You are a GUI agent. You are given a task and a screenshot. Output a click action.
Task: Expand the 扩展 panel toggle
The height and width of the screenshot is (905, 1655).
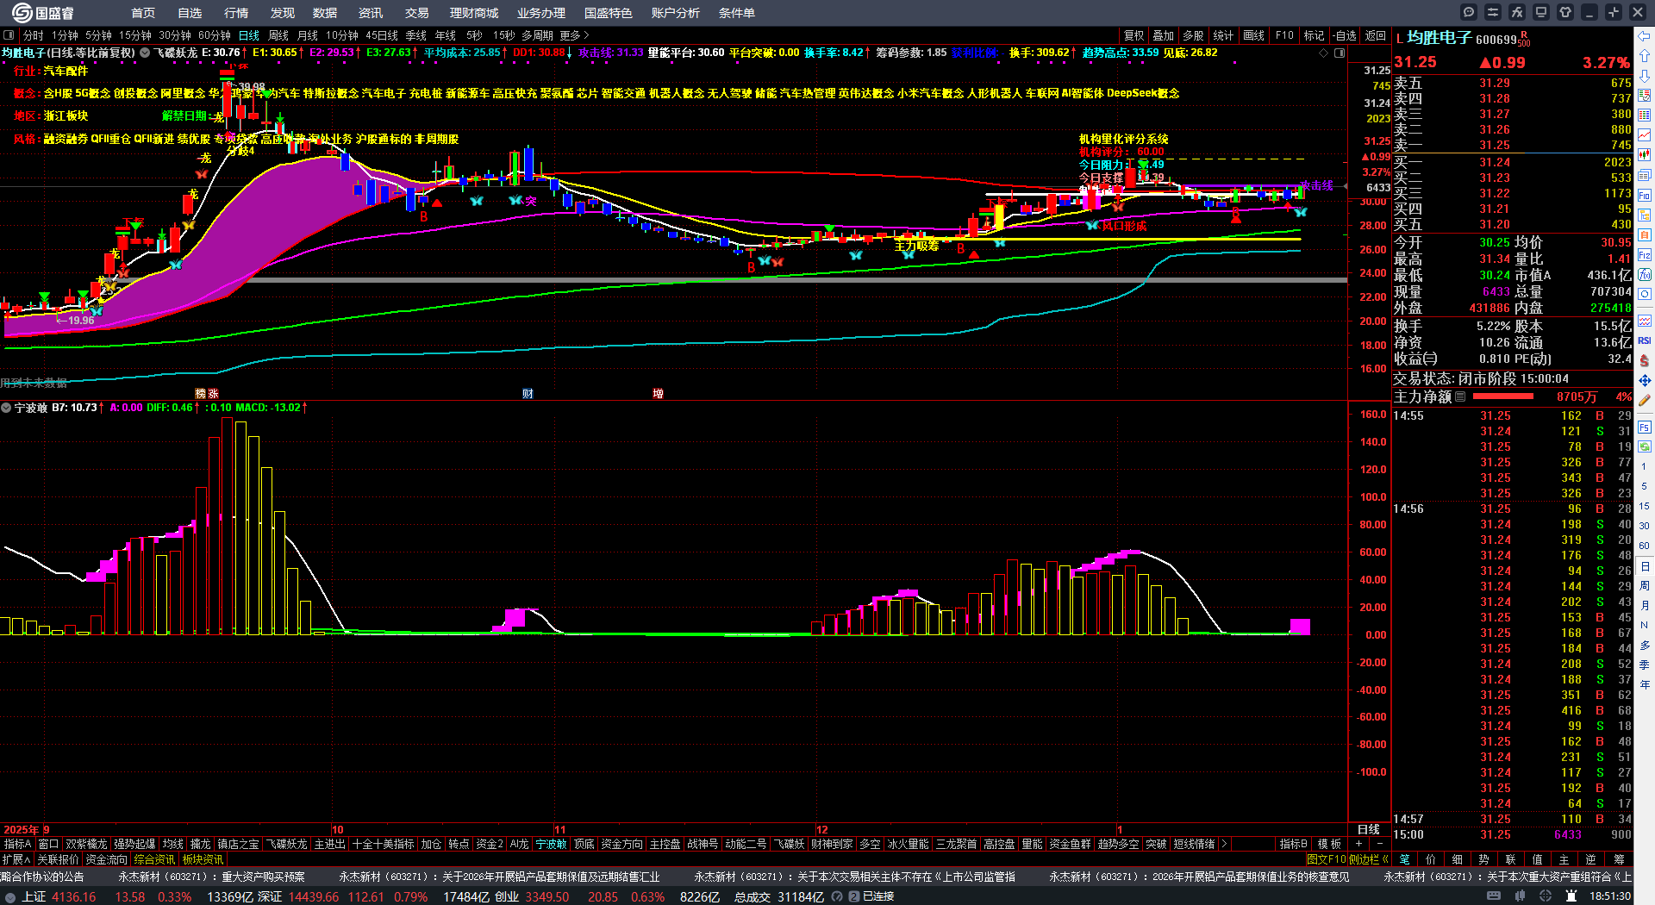coord(16,858)
